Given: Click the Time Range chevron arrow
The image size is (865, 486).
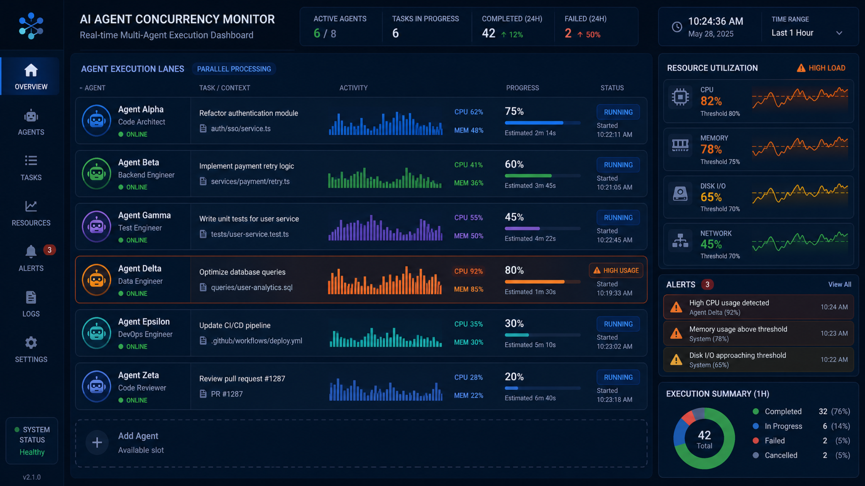Looking at the screenshot, I should [x=839, y=33].
